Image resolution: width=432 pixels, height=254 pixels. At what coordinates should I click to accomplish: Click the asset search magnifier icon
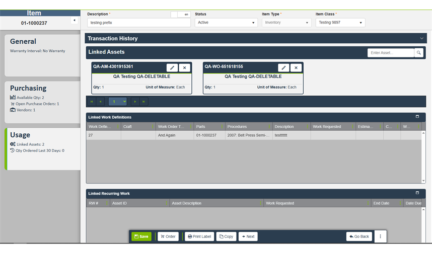418,53
